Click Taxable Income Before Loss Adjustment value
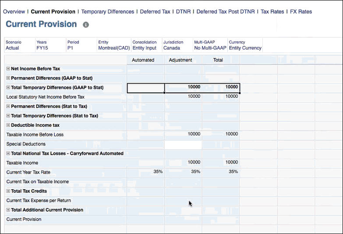Viewport: 343px width, 234px height. click(183, 135)
